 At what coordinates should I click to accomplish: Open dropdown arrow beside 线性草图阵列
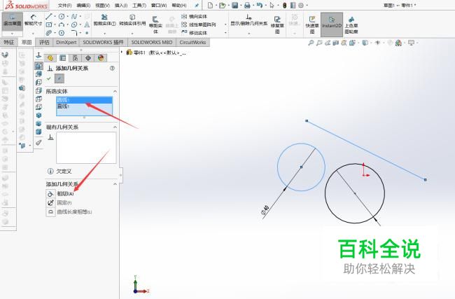(x=225, y=25)
